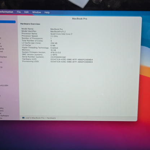Click the serial number value C02P89KRG3QC
The image size is (150, 150).
pyautogui.click(x=58, y=57)
